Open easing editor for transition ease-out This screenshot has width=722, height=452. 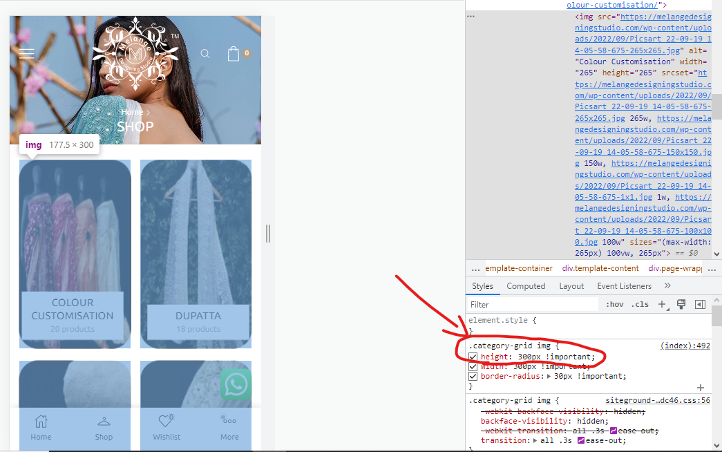581,440
